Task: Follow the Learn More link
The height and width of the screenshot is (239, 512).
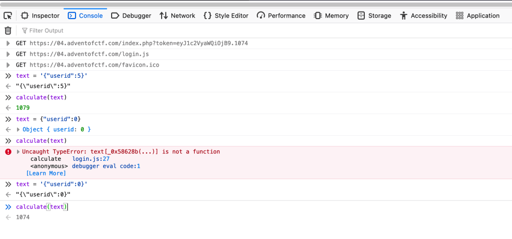Action: tap(46, 173)
